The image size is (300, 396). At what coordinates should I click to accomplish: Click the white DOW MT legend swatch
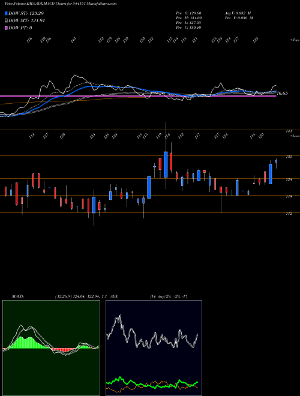point(7,21)
